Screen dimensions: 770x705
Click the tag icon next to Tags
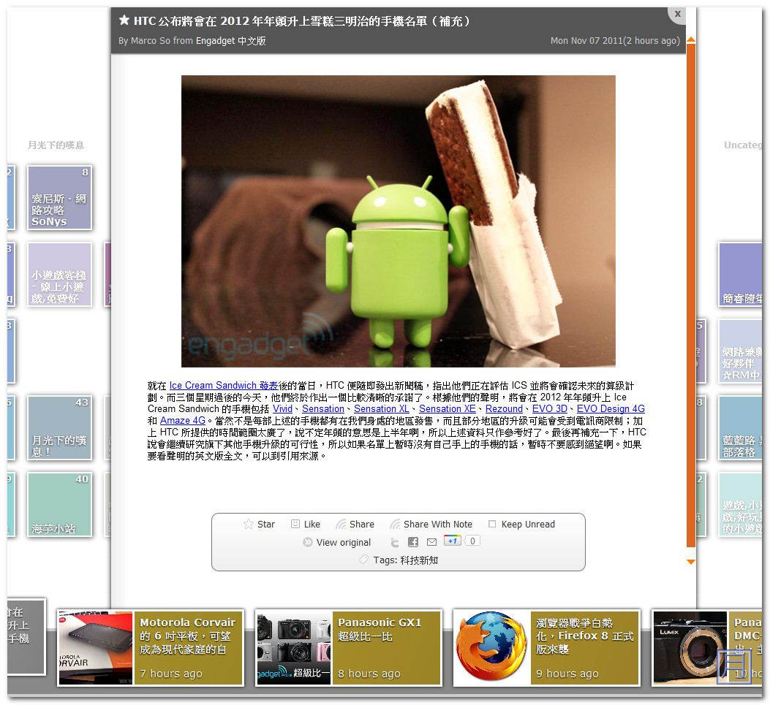(363, 560)
